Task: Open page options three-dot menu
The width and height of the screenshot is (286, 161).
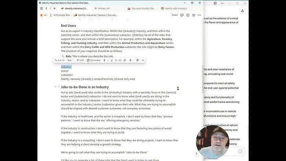Action: (199, 15)
